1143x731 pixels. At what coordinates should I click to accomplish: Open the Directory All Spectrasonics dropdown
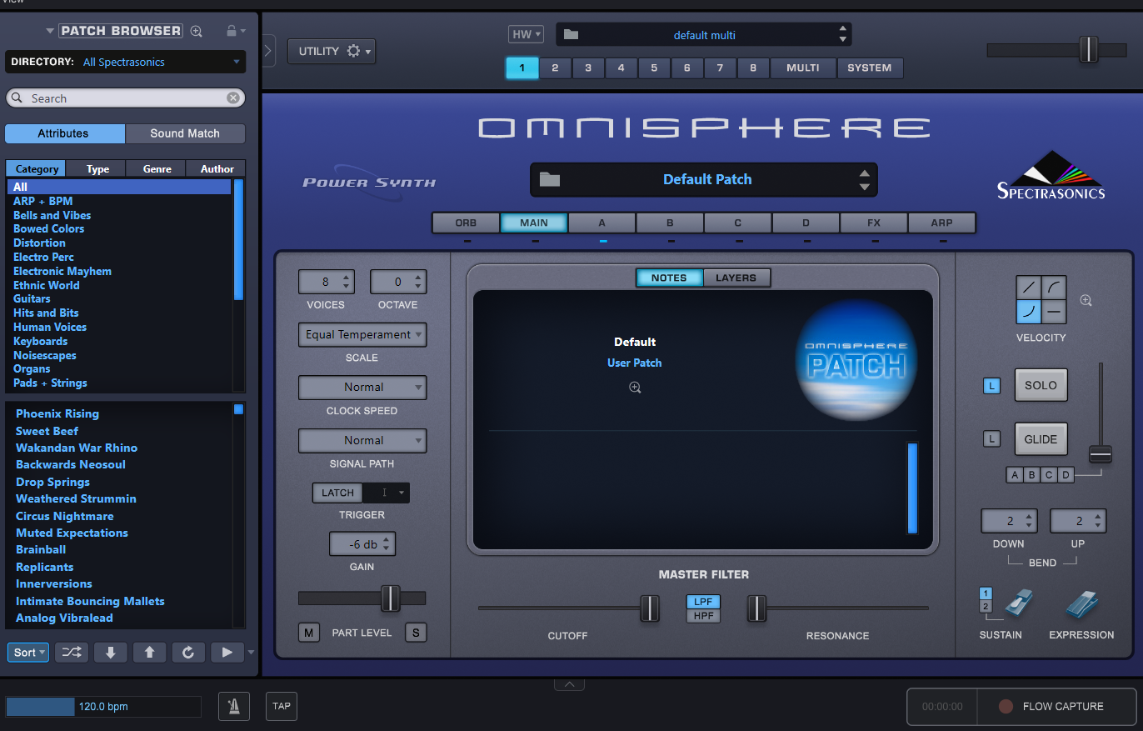(x=126, y=62)
